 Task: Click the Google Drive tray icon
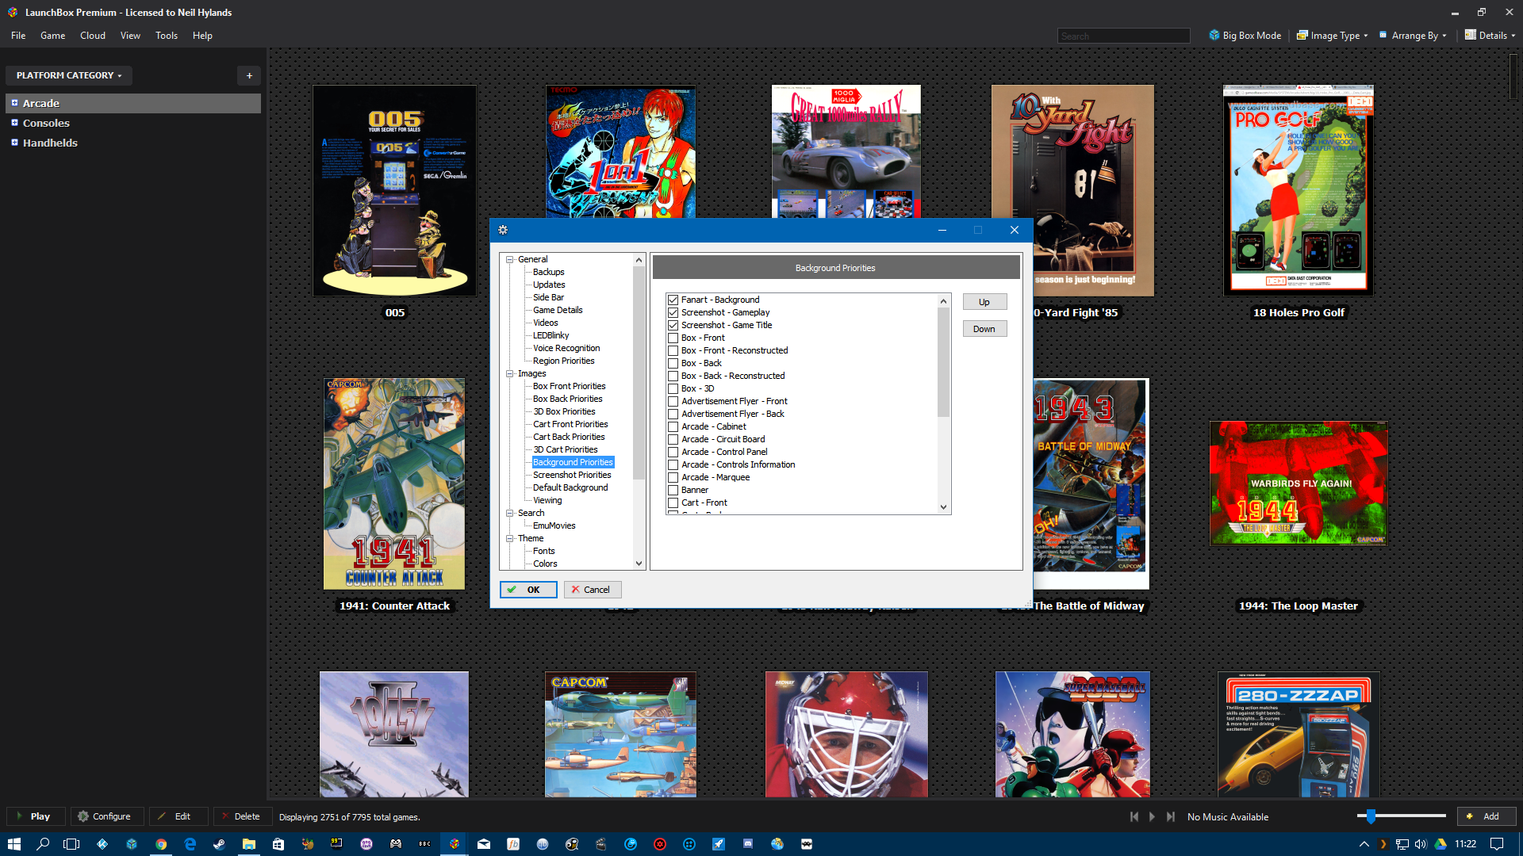(x=1441, y=844)
